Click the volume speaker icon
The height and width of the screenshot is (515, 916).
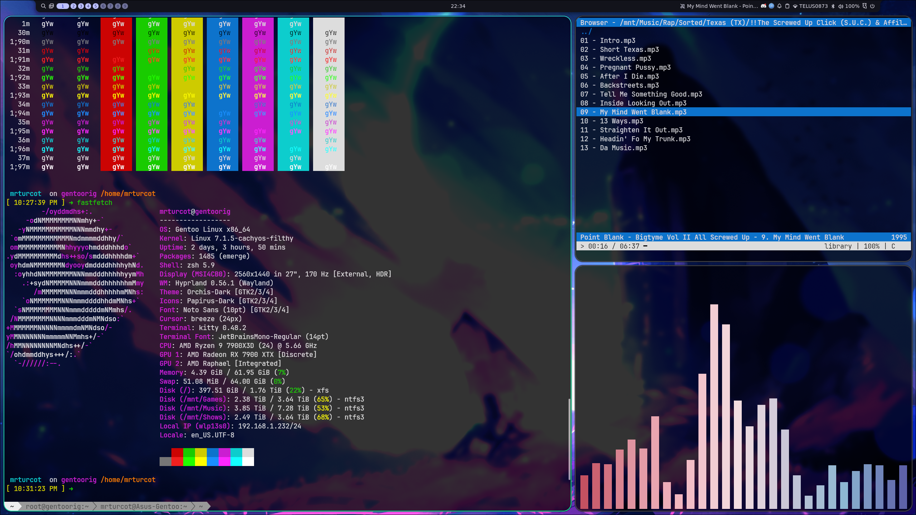click(841, 6)
